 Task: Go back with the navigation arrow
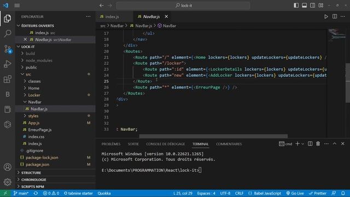[x=102, y=5]
